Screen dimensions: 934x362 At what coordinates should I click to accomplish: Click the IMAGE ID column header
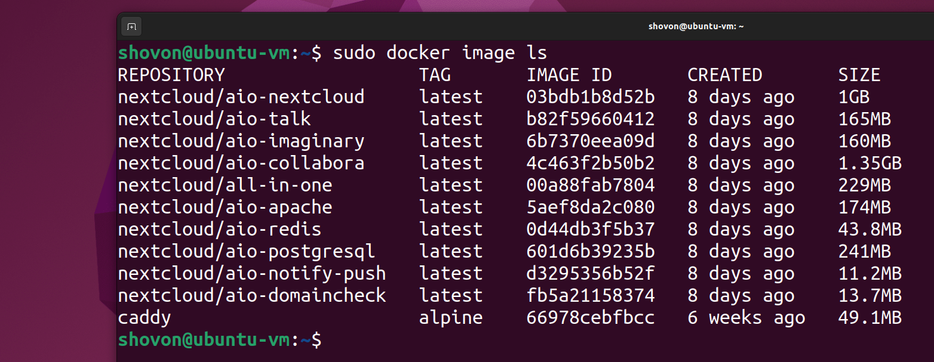click(x=569, y=75)
